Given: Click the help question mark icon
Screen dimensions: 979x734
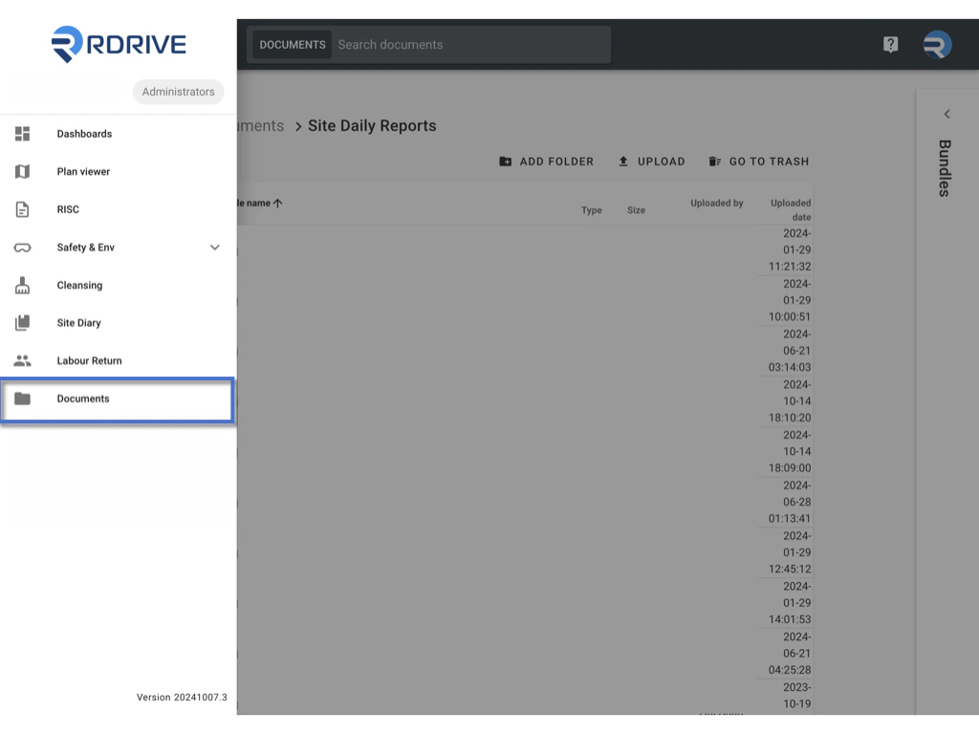Looking at the screenshot, I should click(890, 44).
